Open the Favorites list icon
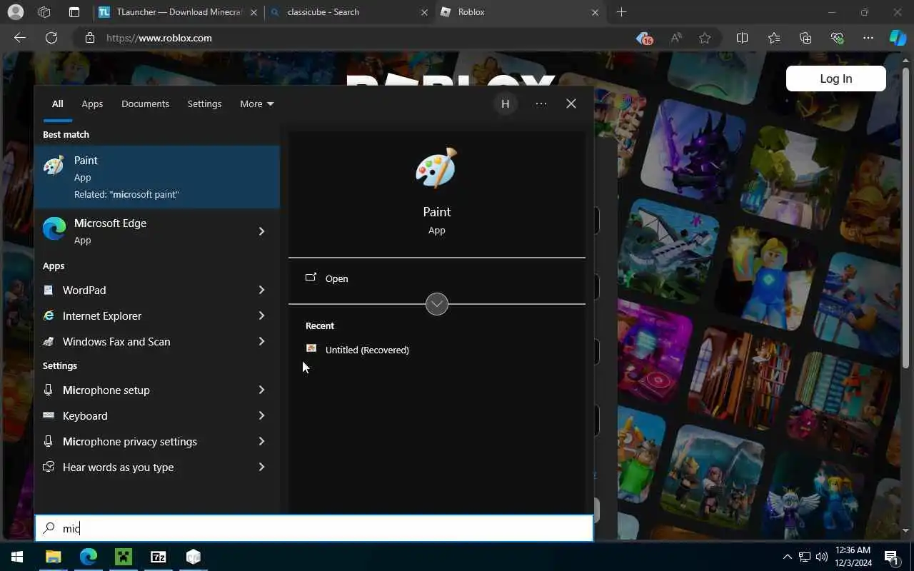 (x=774, y=38)
